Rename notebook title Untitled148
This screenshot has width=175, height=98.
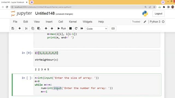point(45,13)
